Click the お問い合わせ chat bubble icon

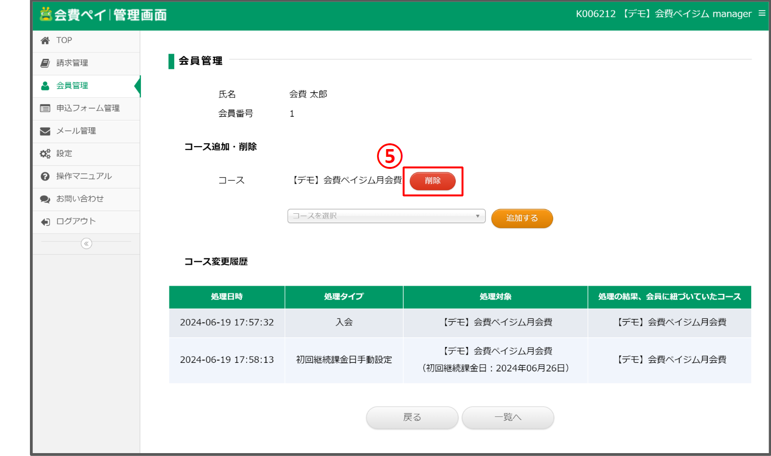coord(45,199)
